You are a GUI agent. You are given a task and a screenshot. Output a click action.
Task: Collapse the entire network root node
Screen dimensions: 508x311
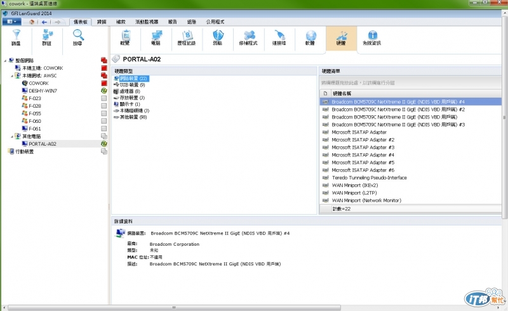pos(5,60)
